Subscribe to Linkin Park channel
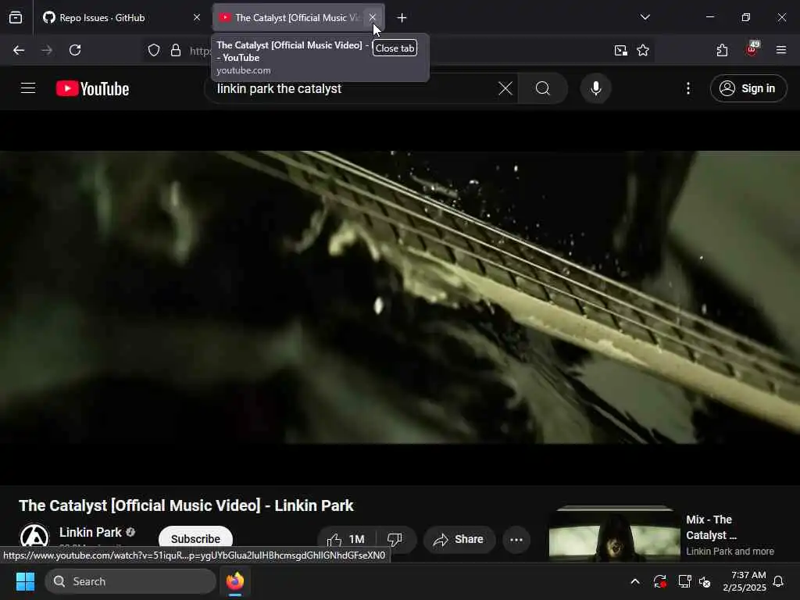 [x=195, y=539]
